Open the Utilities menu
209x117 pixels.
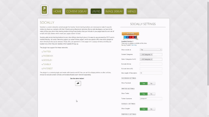point(96,11)
